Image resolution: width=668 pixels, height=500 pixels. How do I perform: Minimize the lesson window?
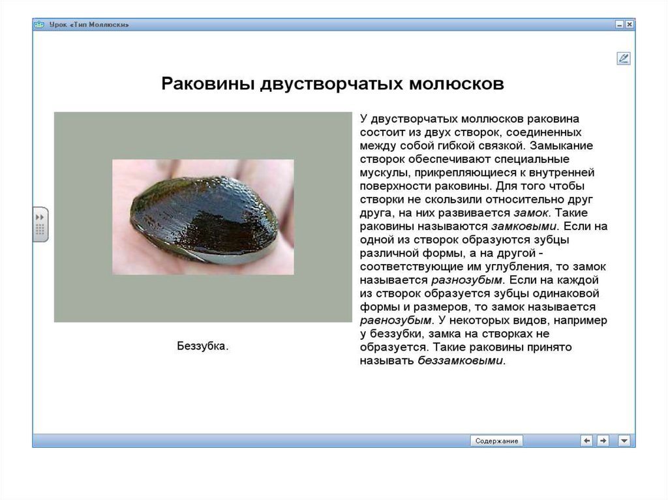pos(618,24)
